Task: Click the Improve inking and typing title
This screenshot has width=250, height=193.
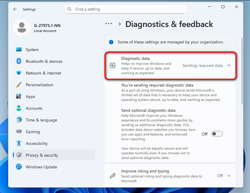Action: (x=145, y=171)
